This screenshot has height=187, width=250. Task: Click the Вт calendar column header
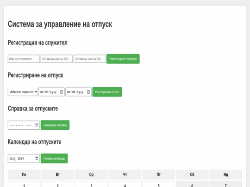coord(58,175)
